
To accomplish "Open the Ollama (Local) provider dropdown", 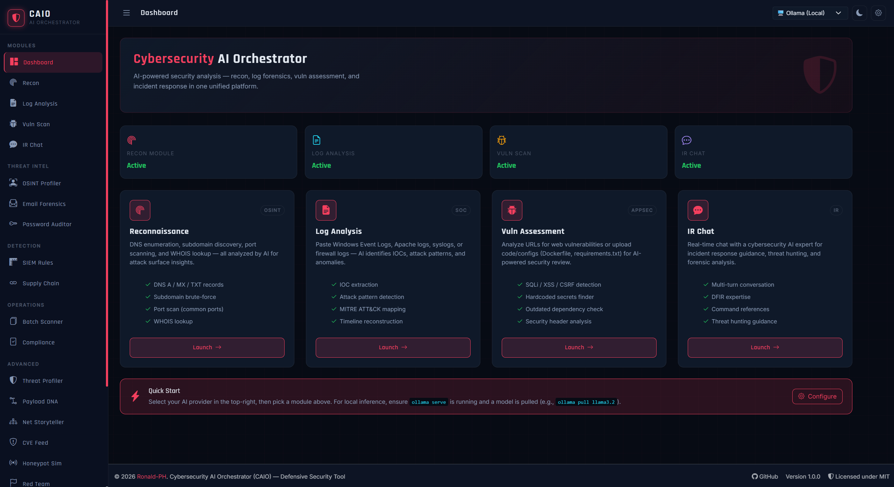I will click(x=810, y=13).
